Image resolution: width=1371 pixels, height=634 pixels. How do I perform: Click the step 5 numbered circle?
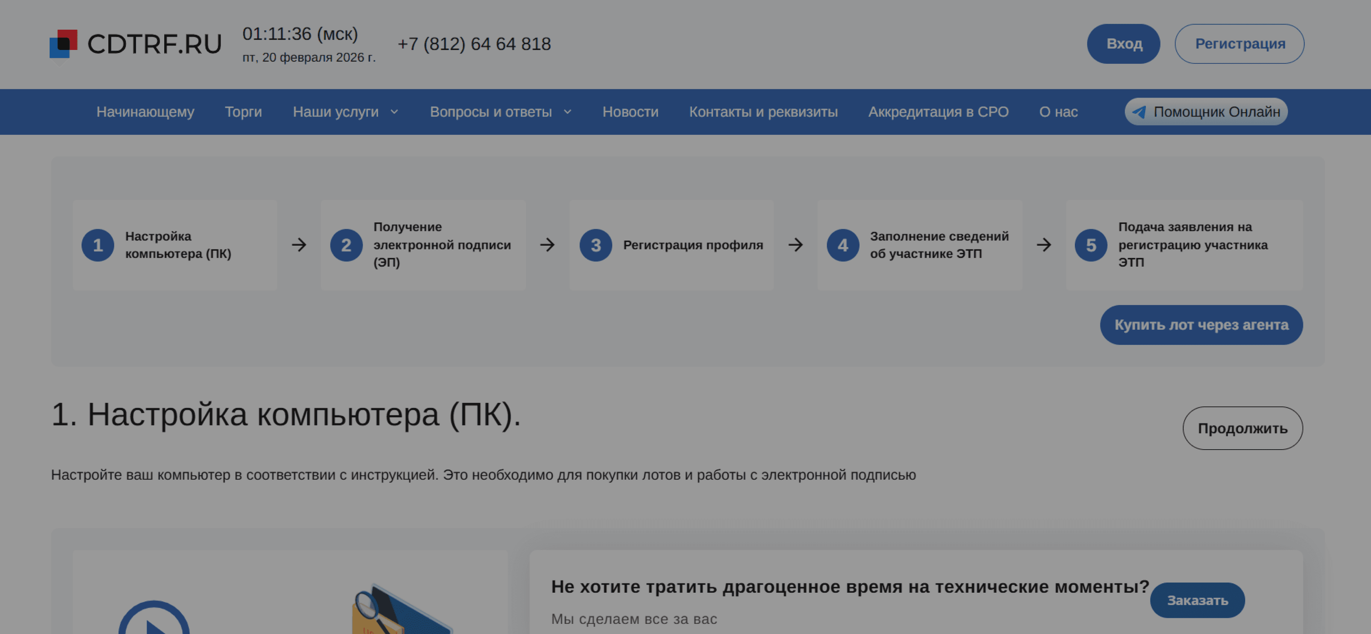tap(1091, 245)
